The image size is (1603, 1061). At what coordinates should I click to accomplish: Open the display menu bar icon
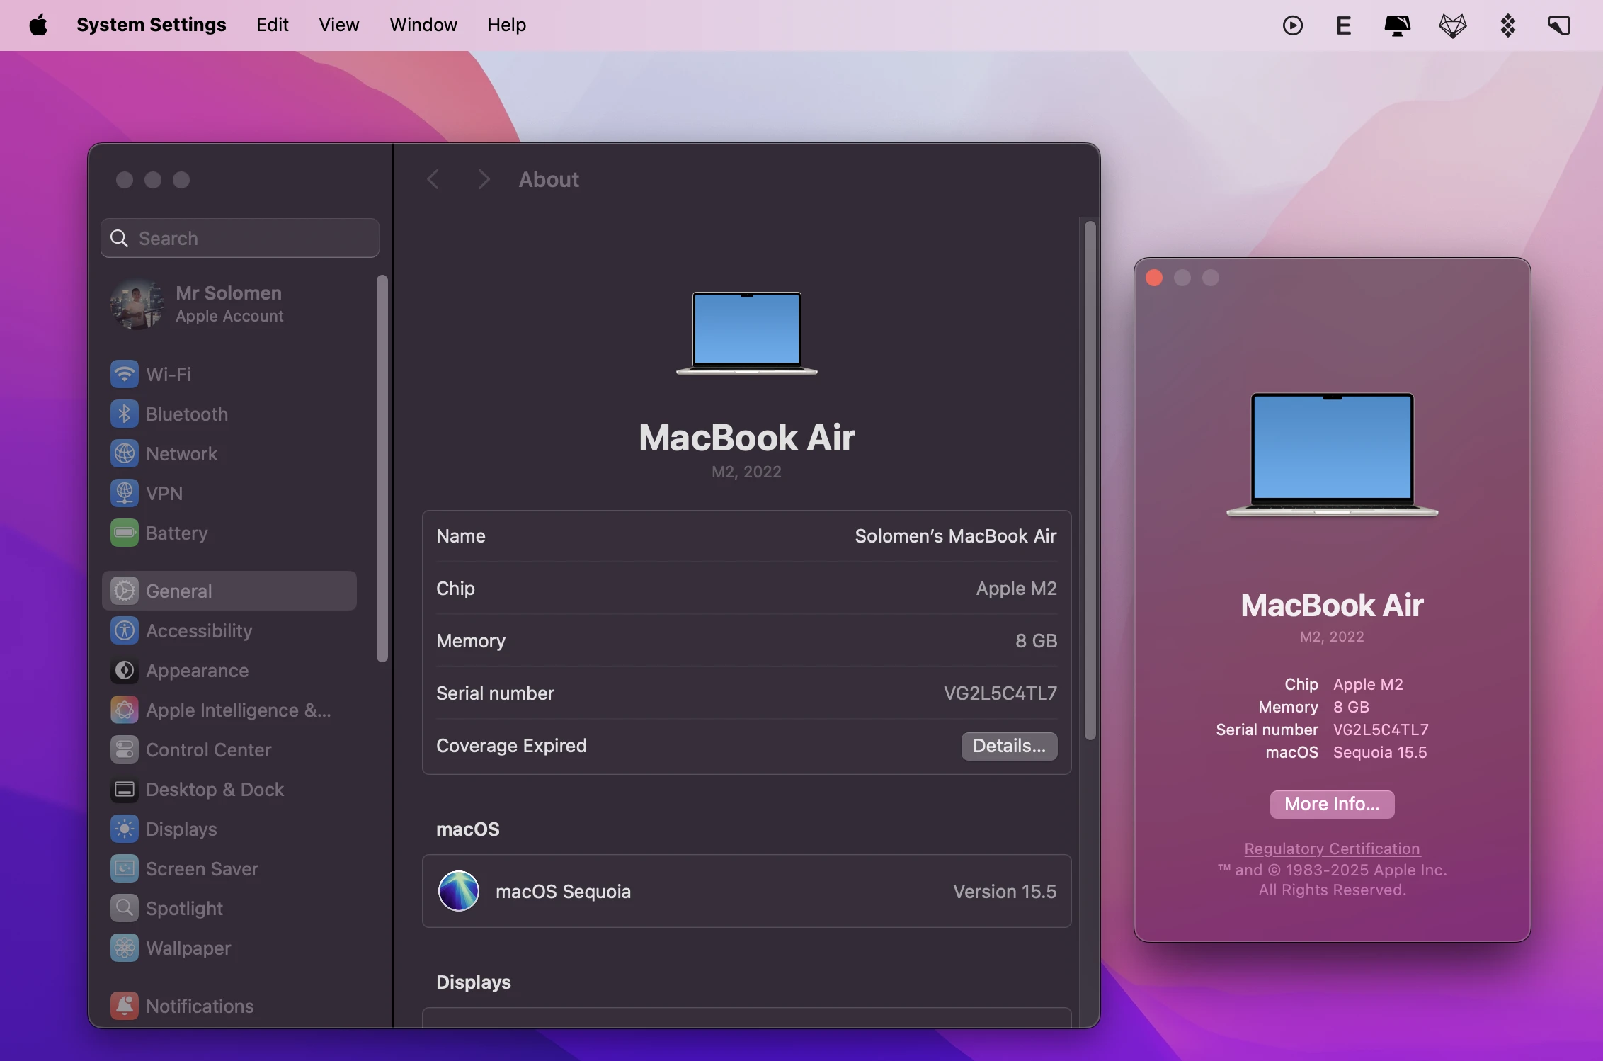click(x=1397, y=25)
